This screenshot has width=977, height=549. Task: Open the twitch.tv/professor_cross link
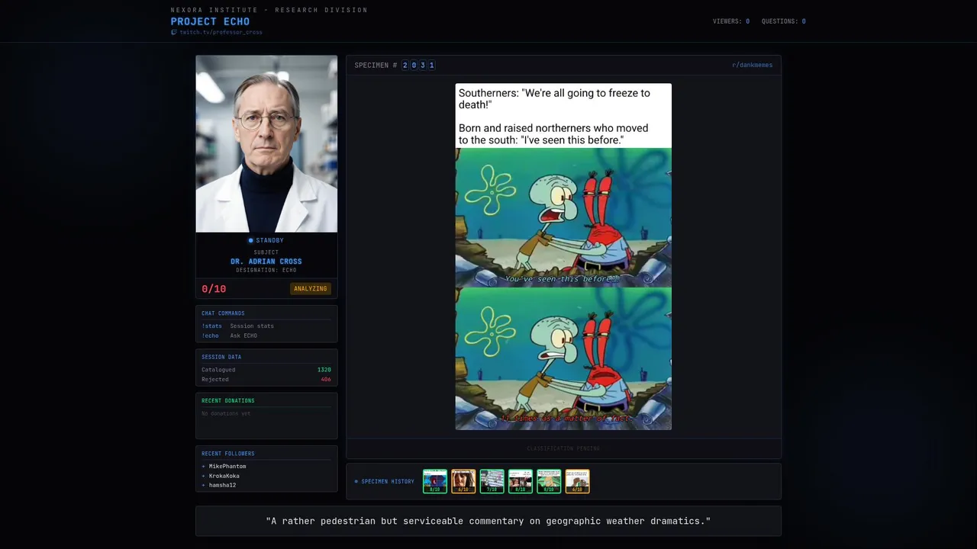221,32
